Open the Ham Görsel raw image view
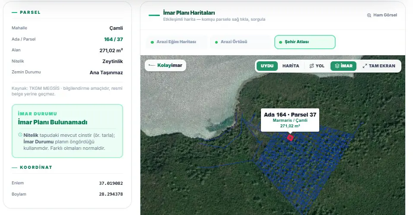 click(x=382, y=15)
